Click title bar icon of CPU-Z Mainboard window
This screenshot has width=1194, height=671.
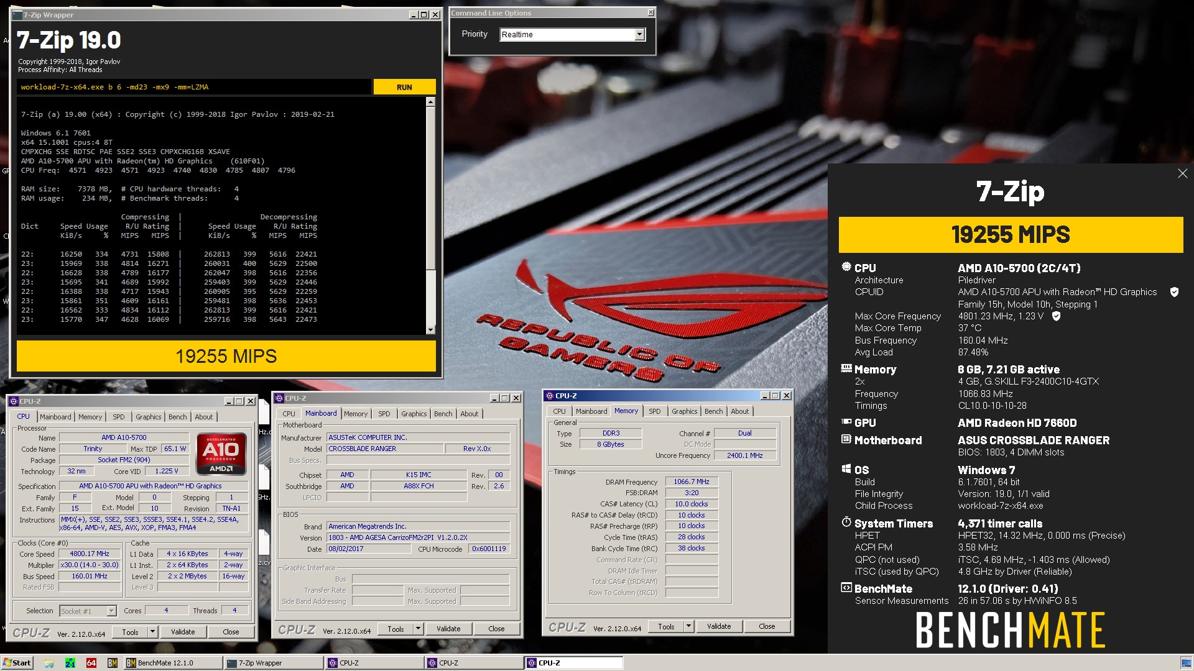point(279,398)
